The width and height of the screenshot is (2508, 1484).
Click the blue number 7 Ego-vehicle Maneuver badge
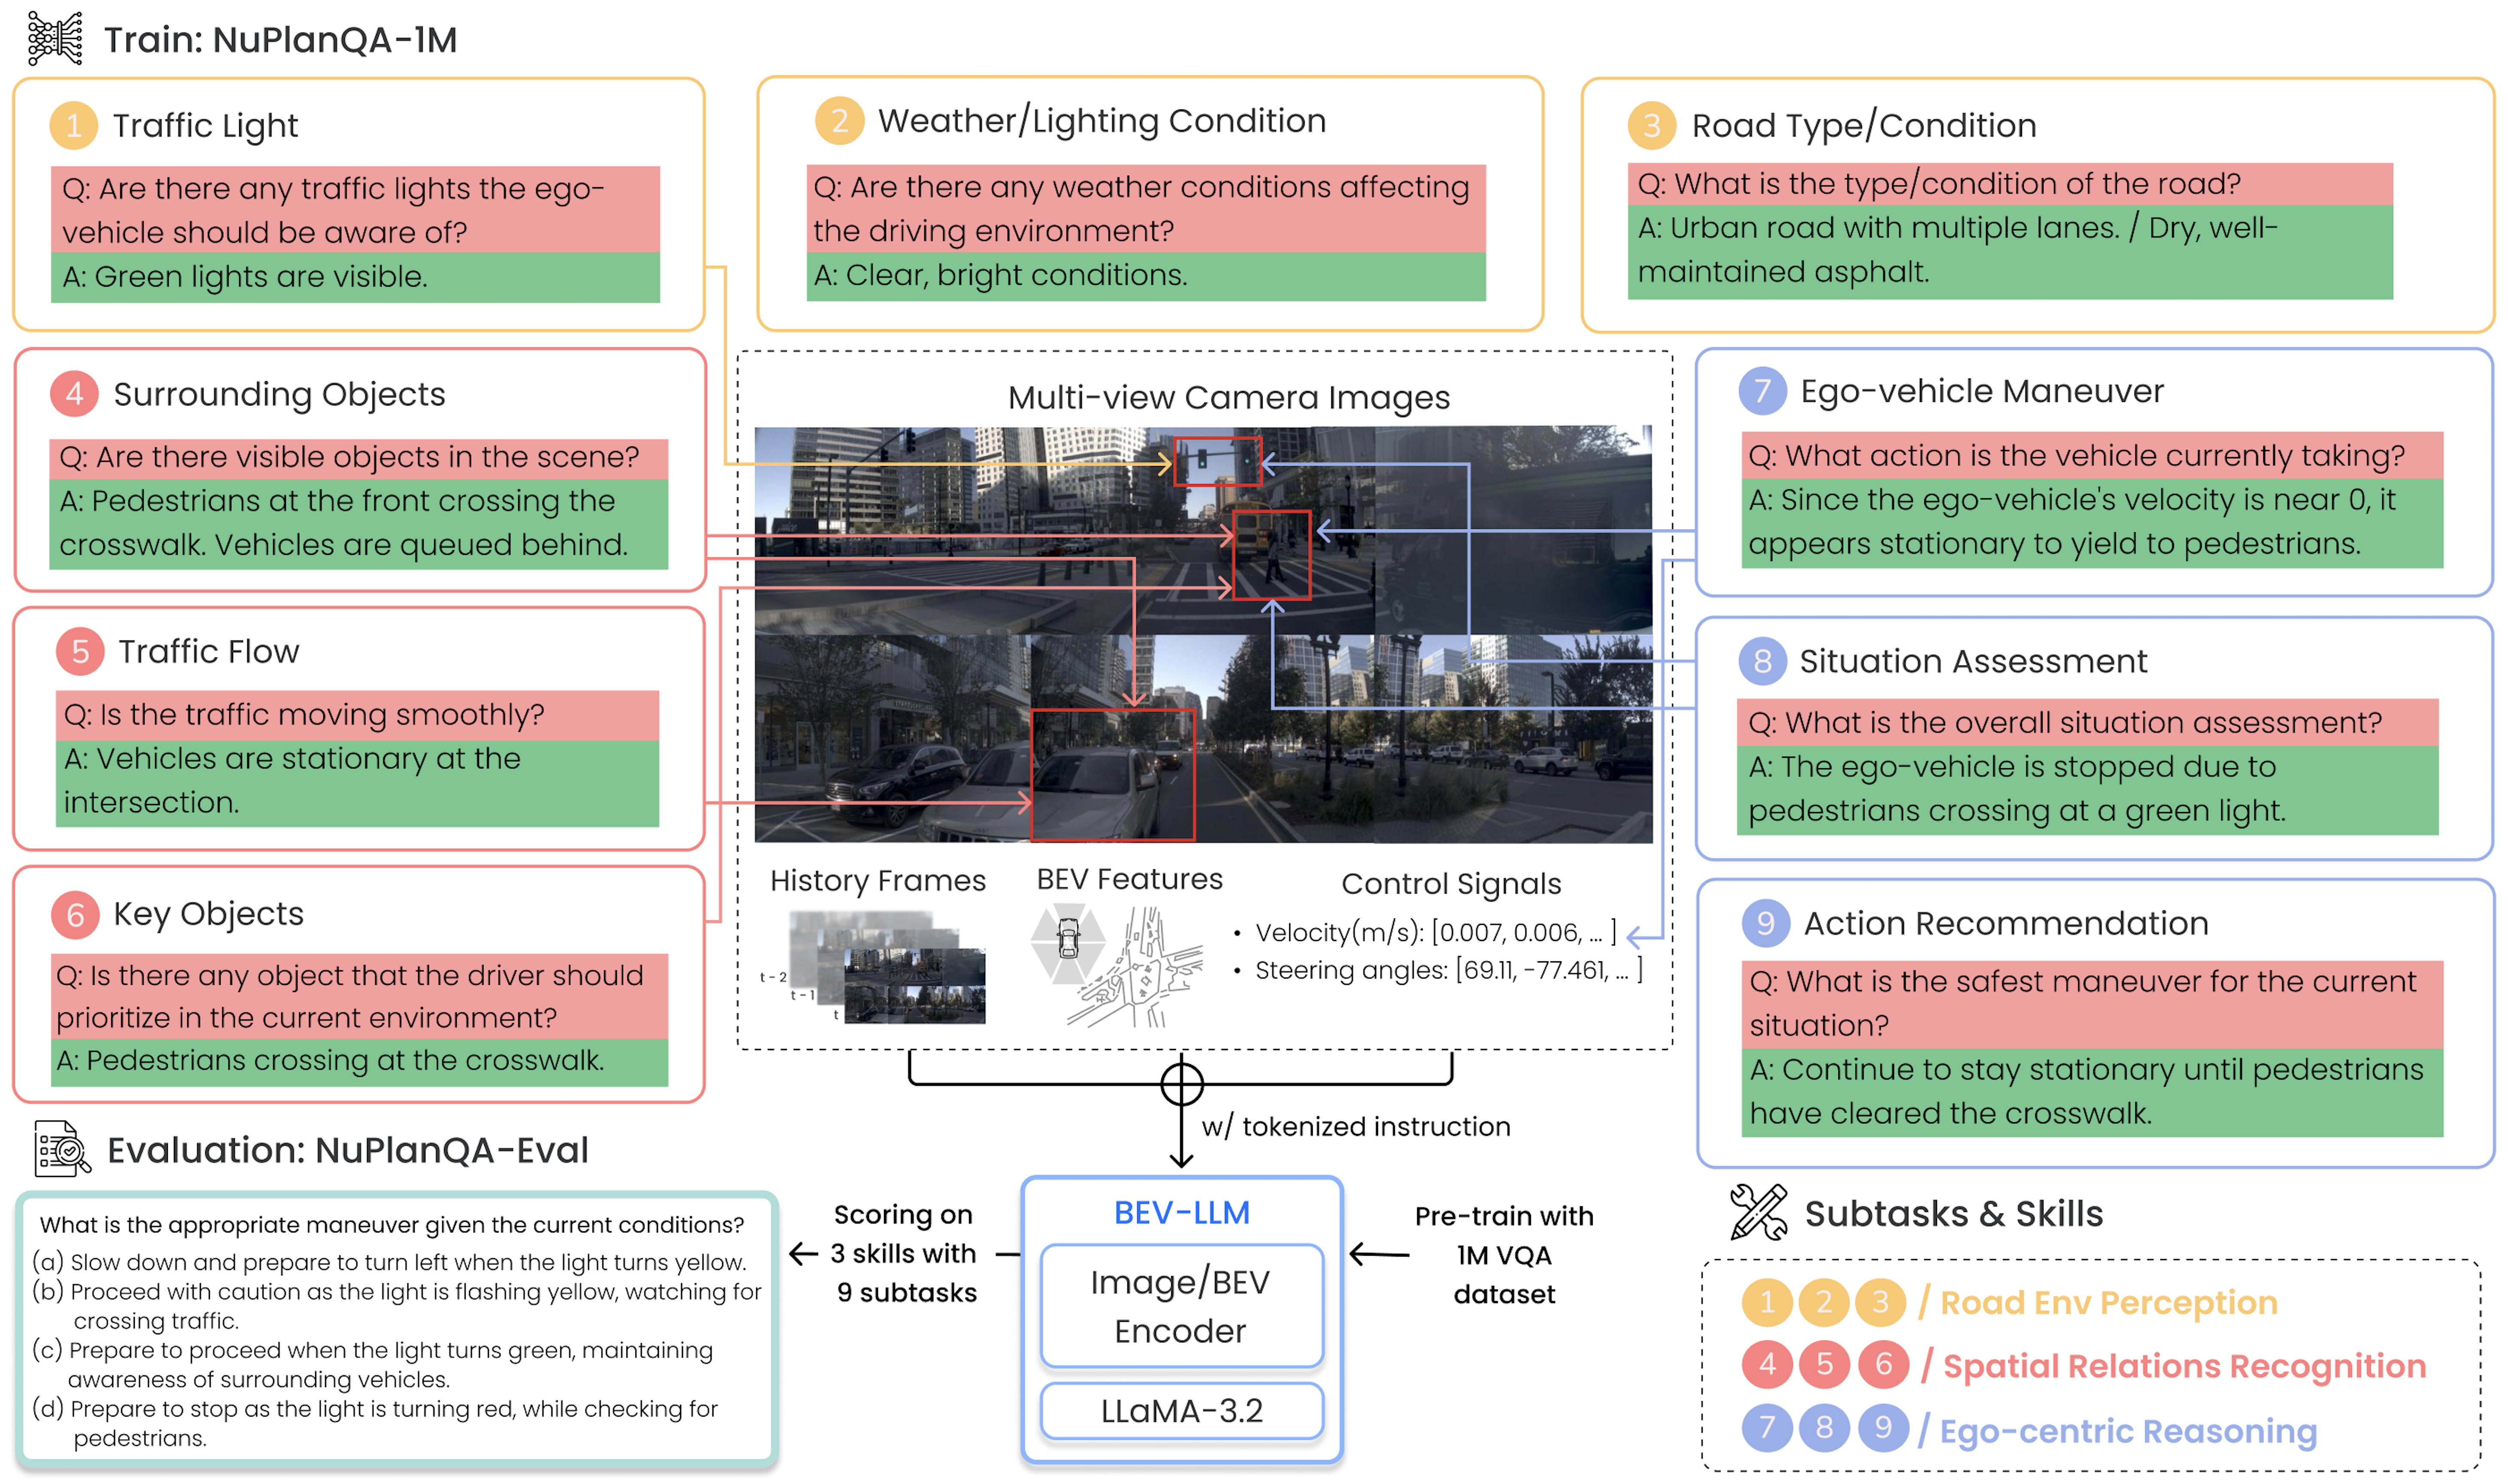(x=1762, y=391)
